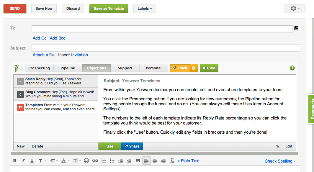Screen dimensions: 314x172
Task: Expand the Check Spelling dropdown
Action: tap(280, 161)
